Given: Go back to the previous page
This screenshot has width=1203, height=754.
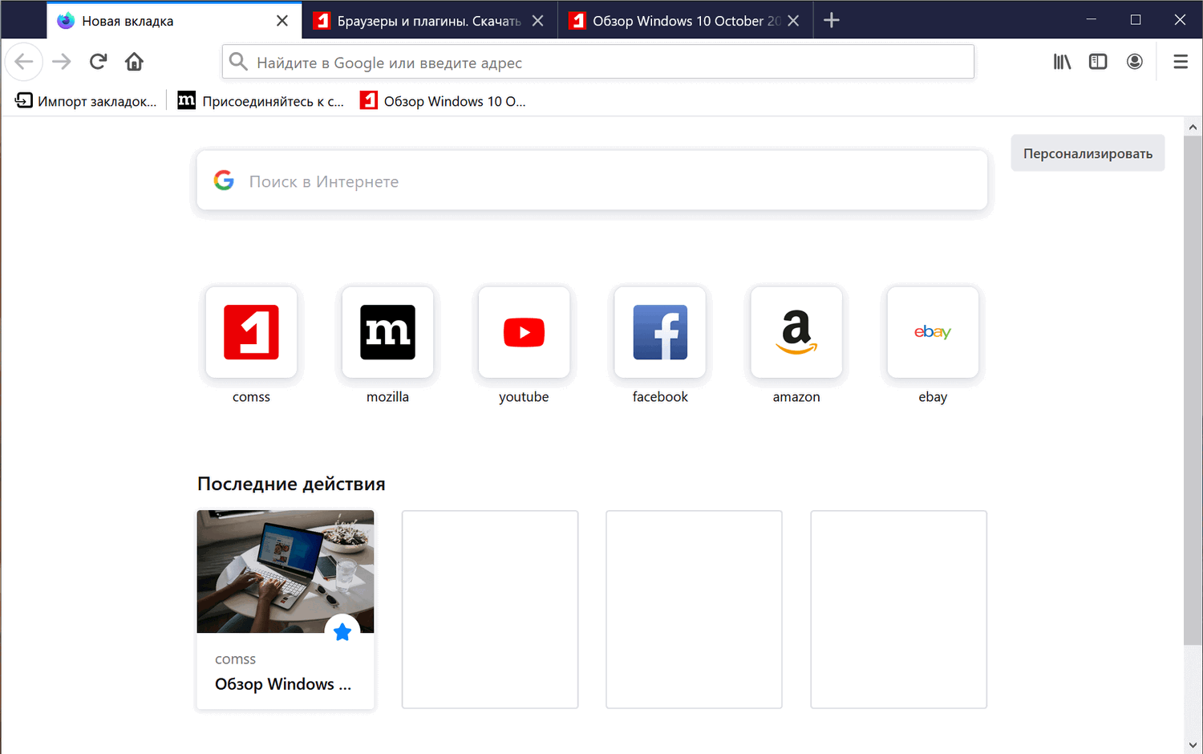Looking at the screenshot, I should (24, 62).
